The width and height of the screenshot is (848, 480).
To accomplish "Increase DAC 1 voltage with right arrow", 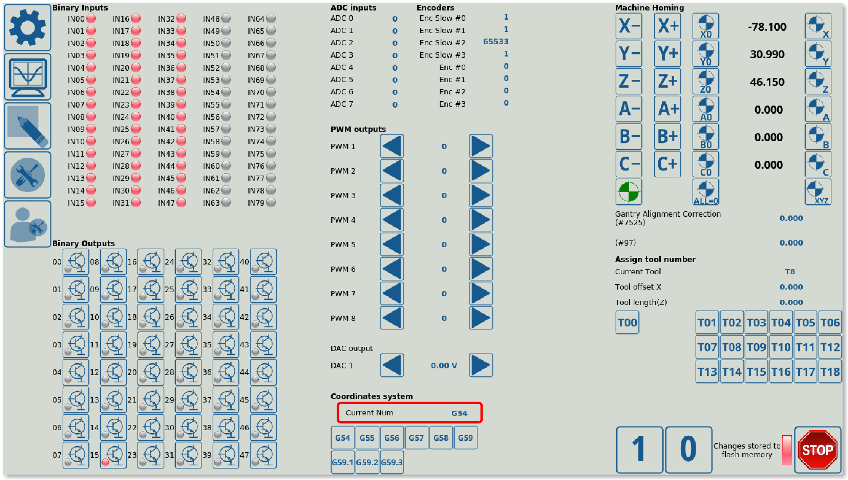I will point(481,365).
